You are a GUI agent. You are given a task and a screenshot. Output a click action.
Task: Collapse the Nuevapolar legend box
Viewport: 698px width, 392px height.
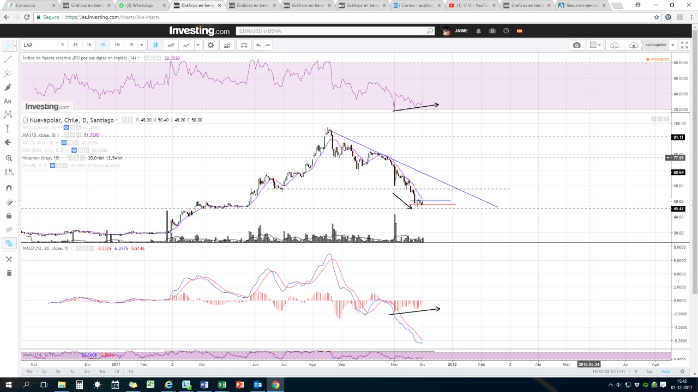25,120
